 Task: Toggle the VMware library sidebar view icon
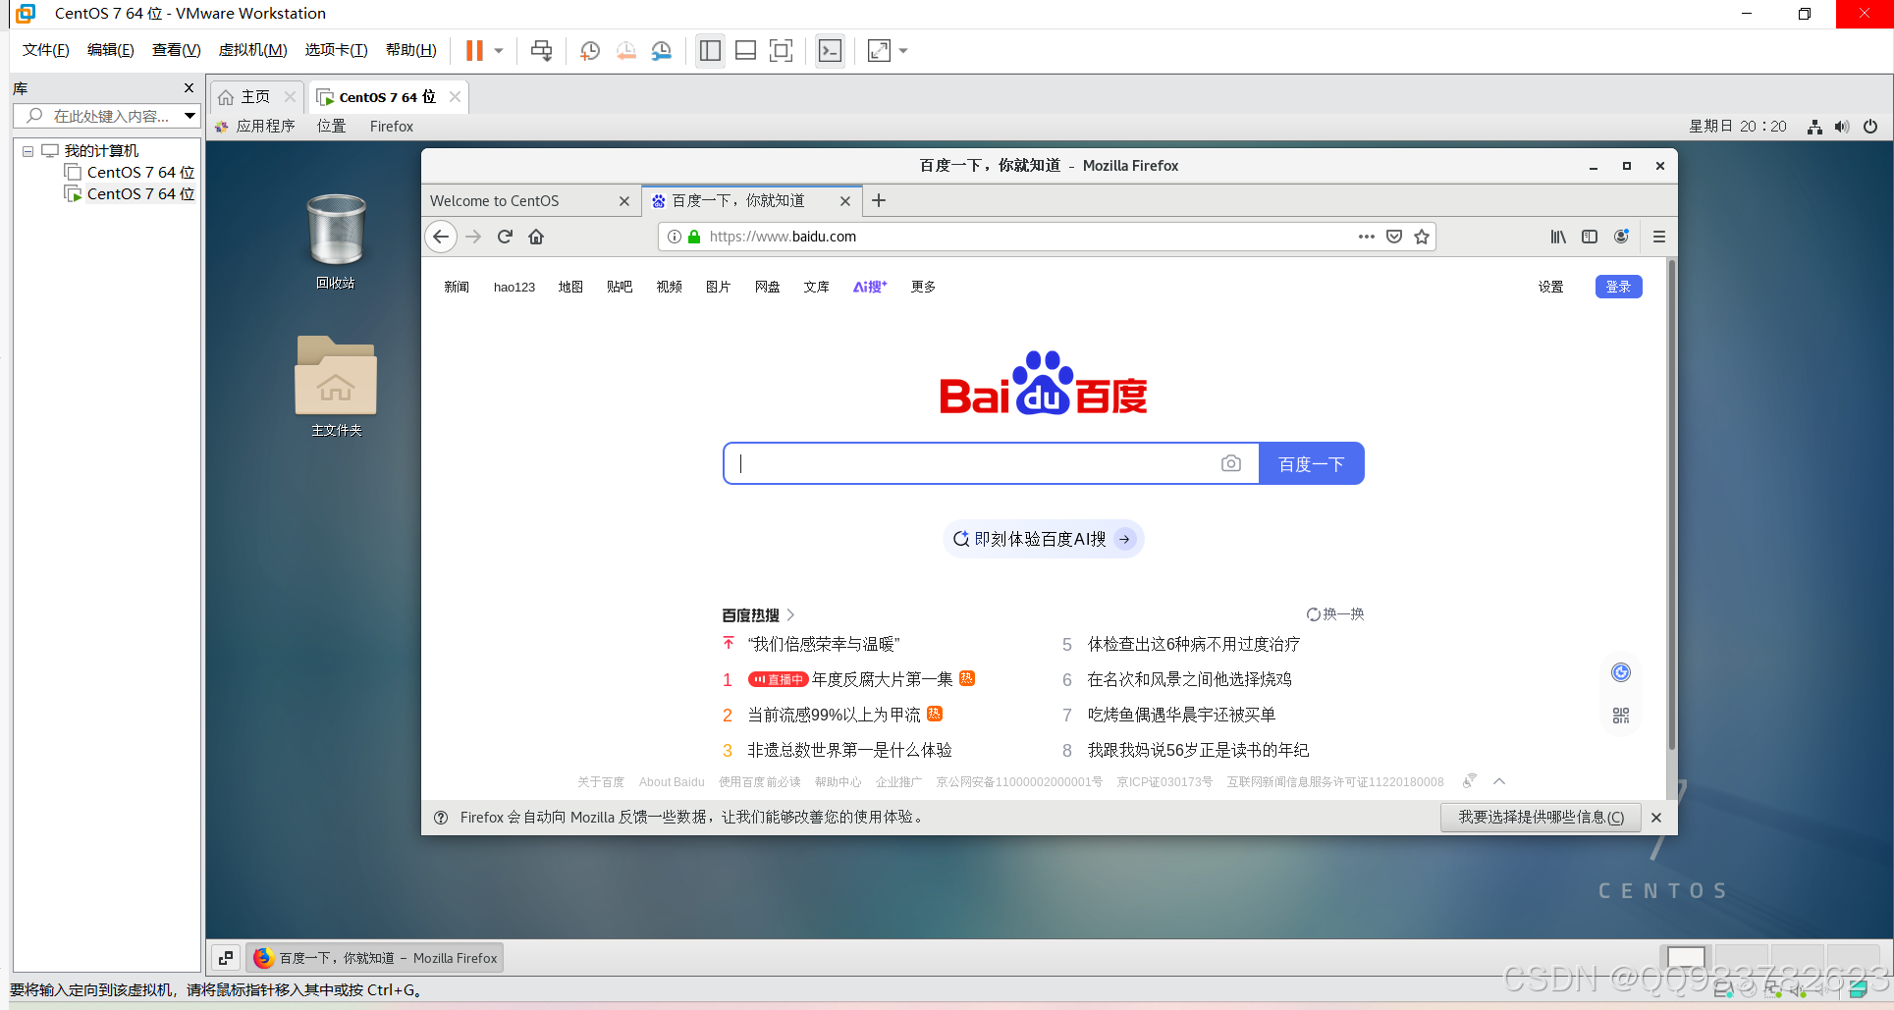pos(710,51)
